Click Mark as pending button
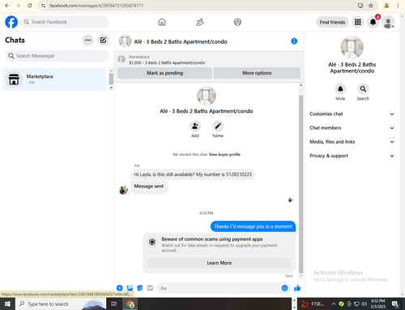The height and width of the screenshot is (310, 405). 164,73
